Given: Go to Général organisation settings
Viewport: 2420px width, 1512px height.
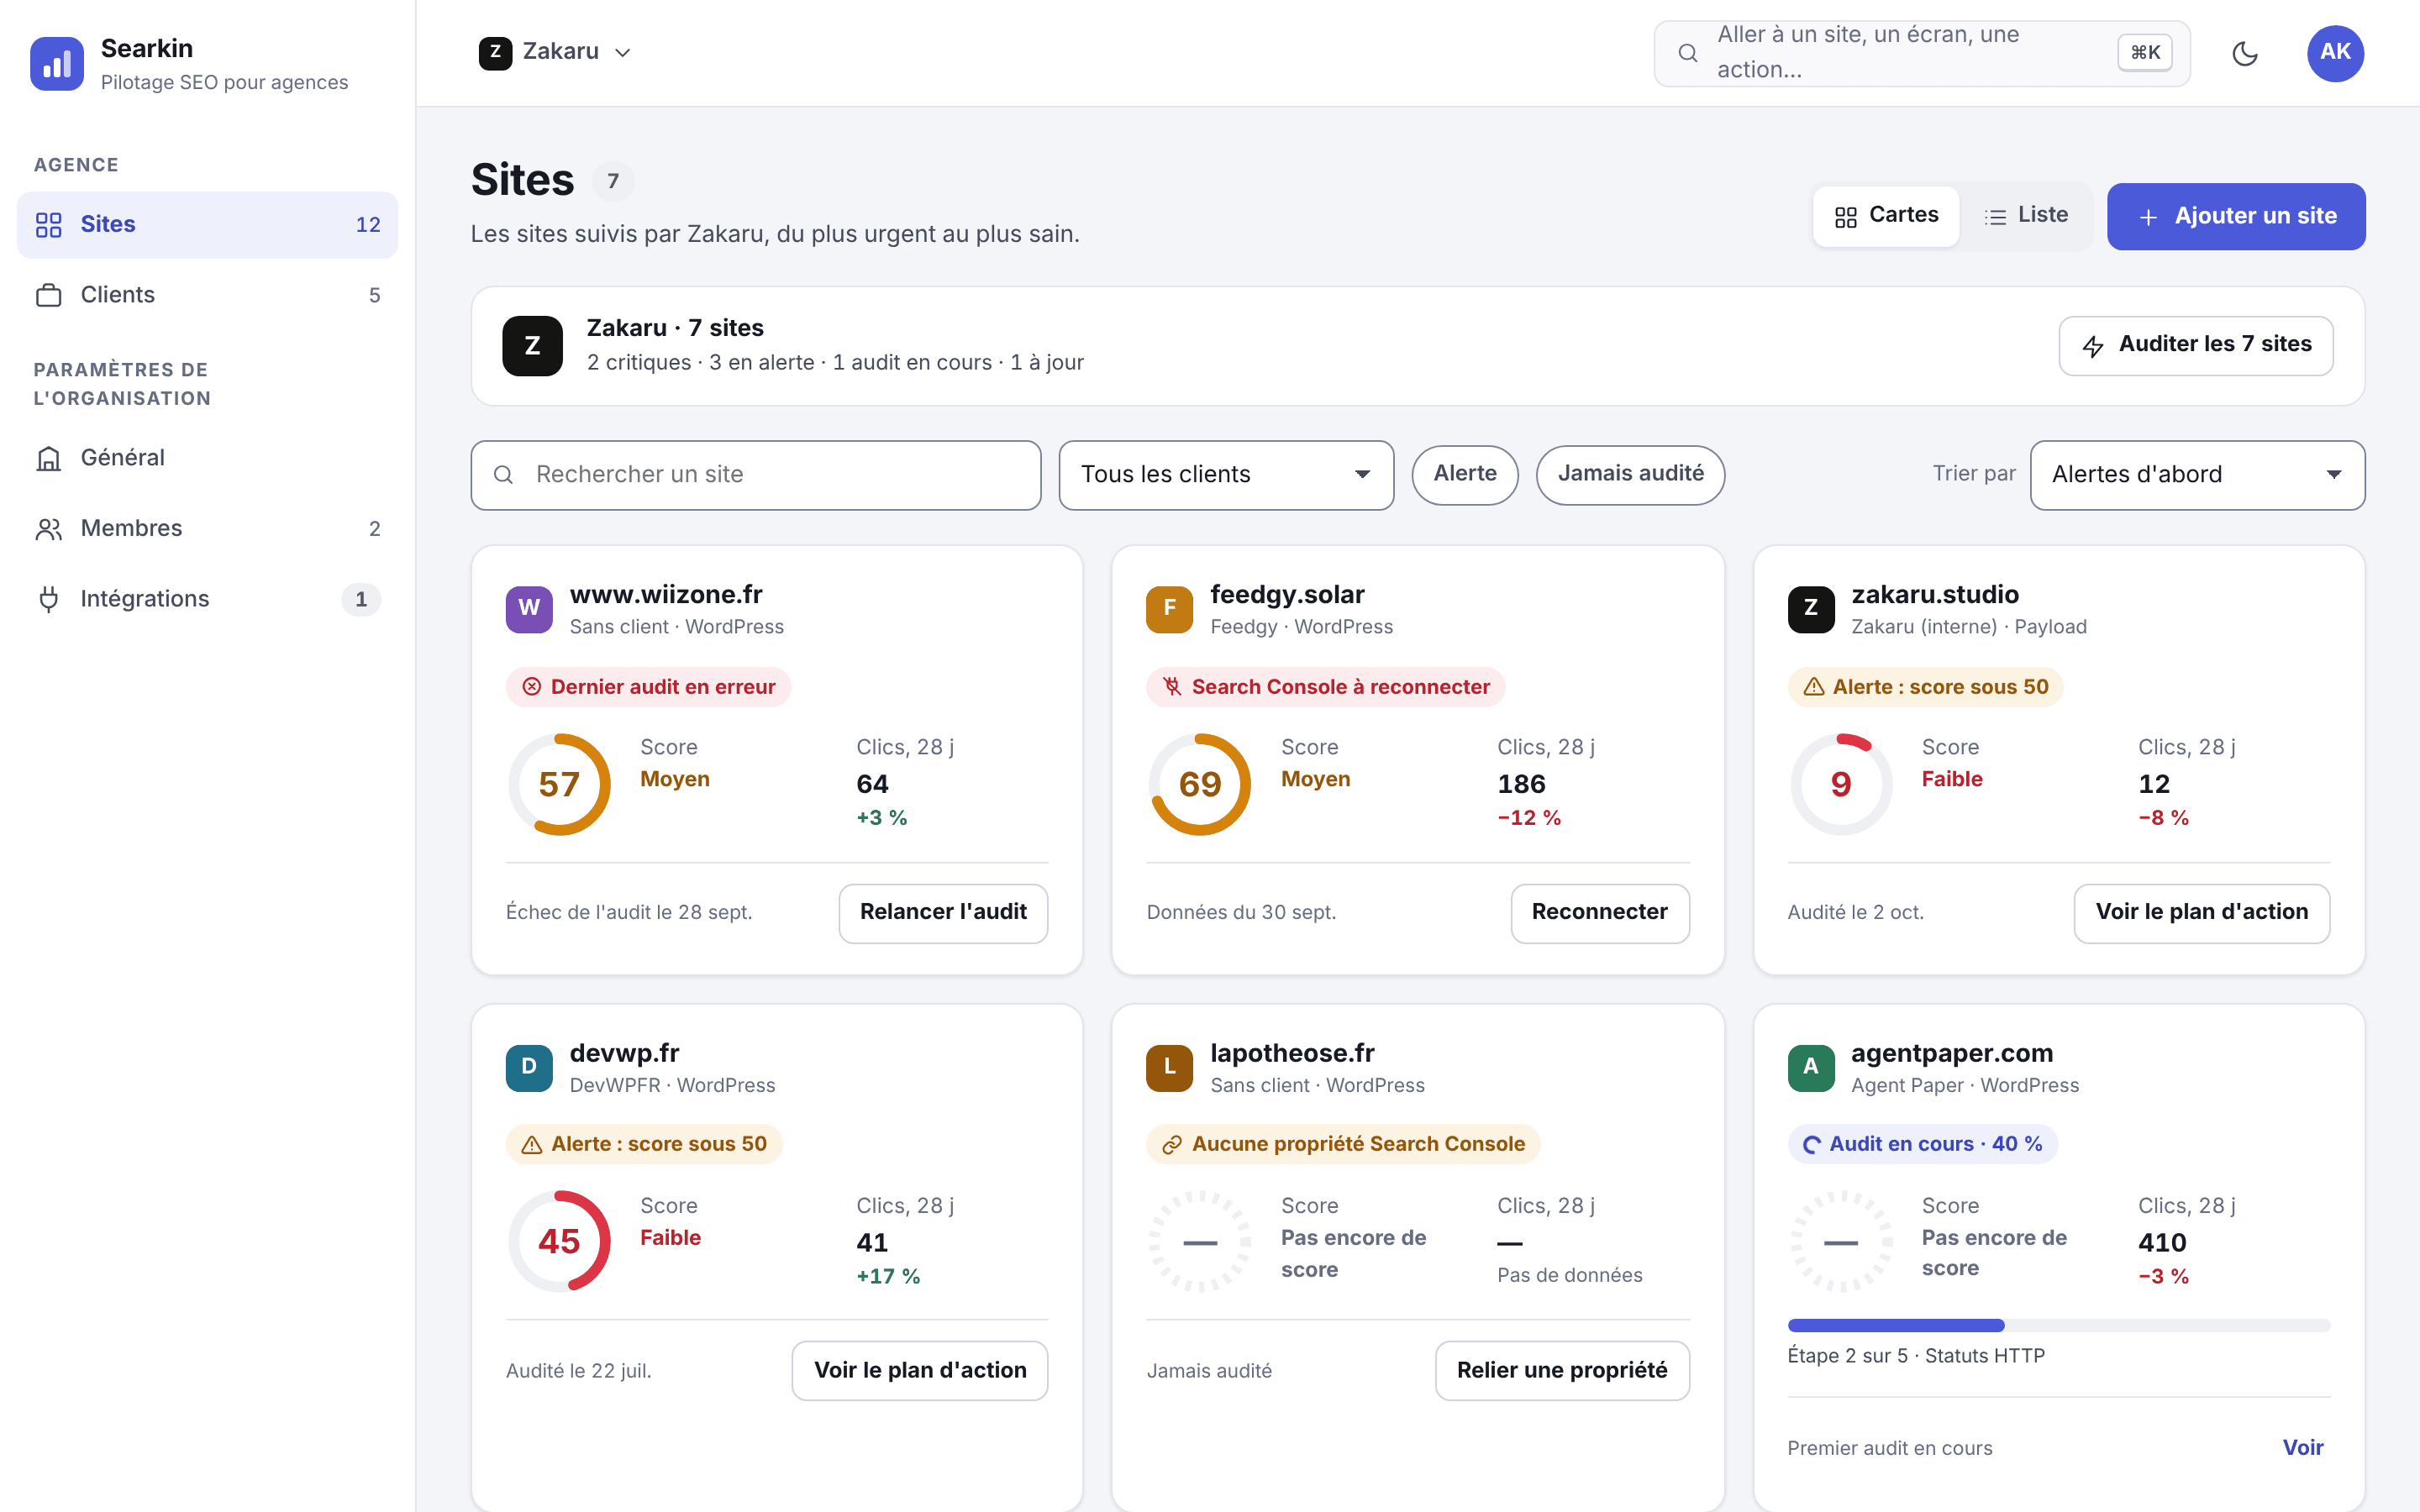Looking at the screenshot, I should [x=207, y=458].
